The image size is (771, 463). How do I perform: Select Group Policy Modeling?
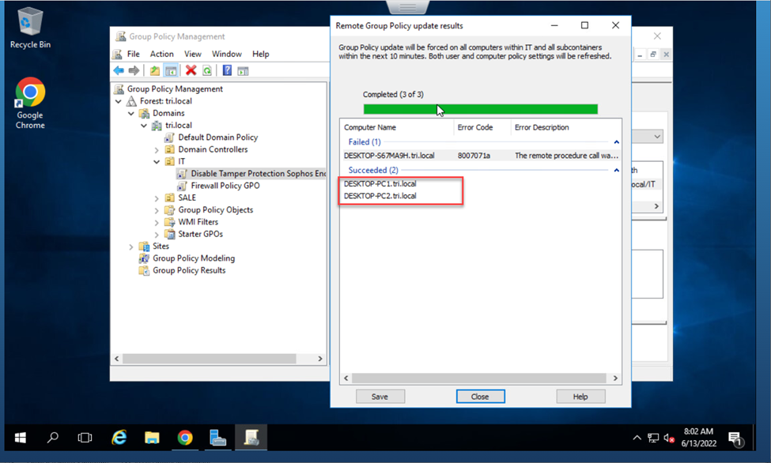point(194,258)
